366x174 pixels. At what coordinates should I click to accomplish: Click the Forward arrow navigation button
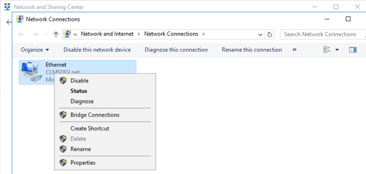pyautogui.click(x=35, y=34)
